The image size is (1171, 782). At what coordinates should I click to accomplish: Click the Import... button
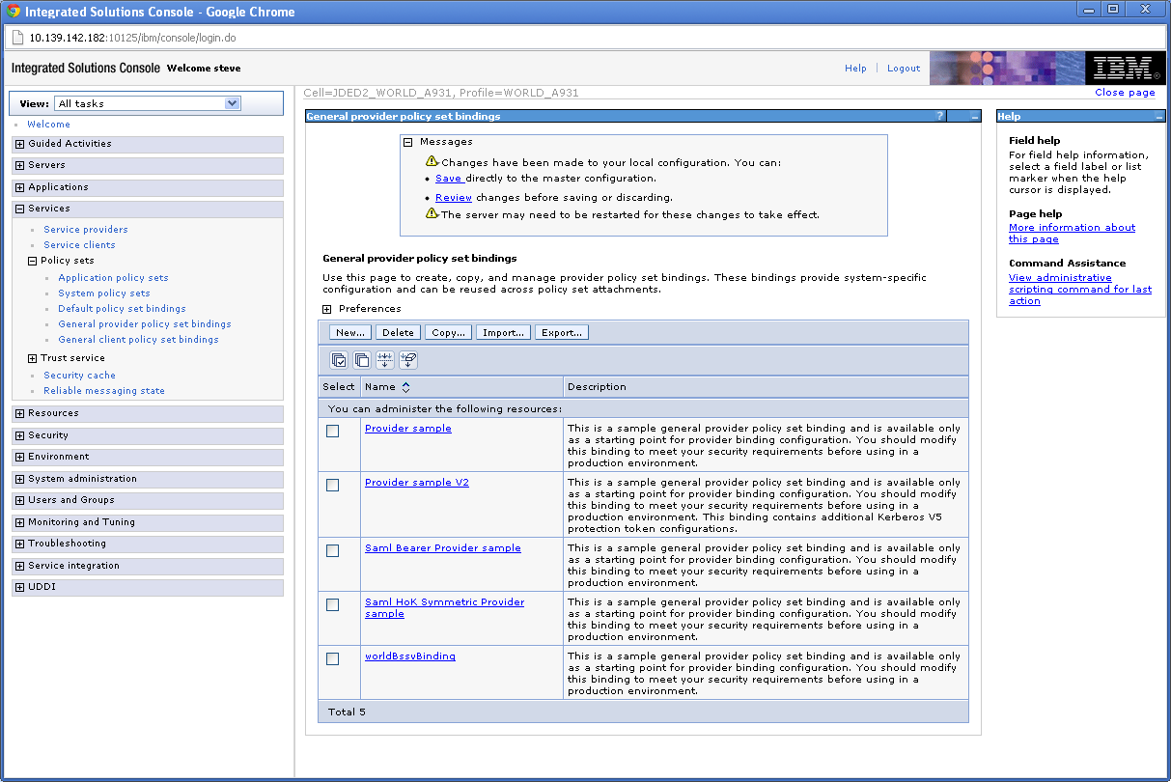(503, 332)
